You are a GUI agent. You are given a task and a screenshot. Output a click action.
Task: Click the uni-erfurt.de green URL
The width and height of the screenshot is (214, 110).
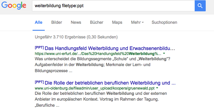coord(98,54)
